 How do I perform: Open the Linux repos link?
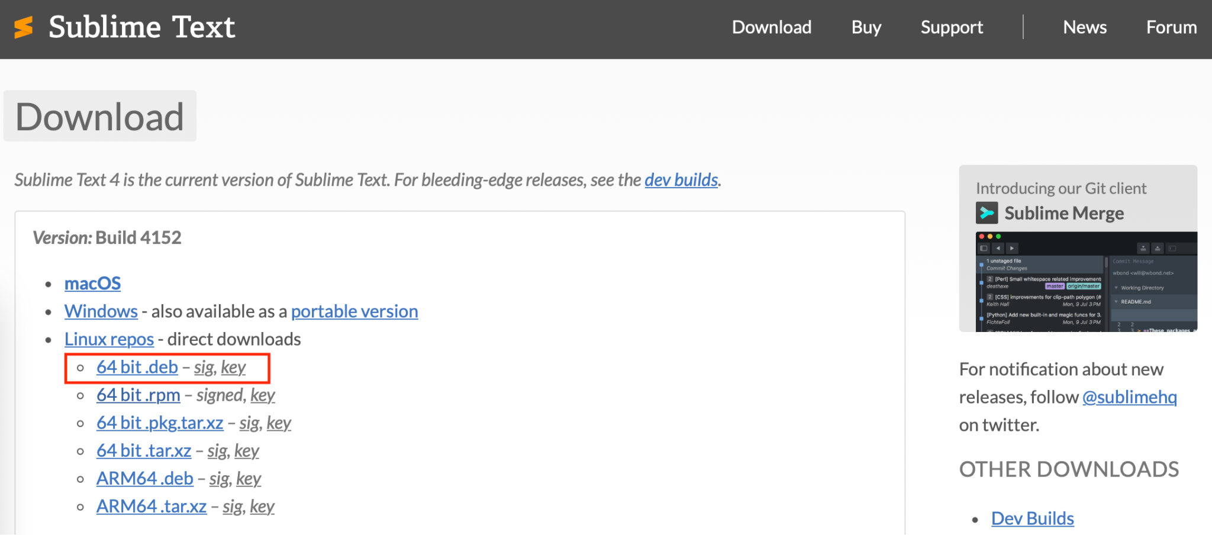pyautogui.click(x=109, y=339)
